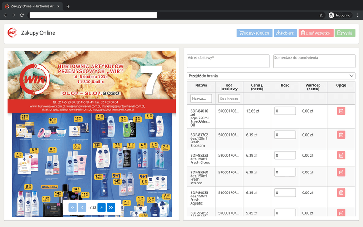Screen dimensions: 363x227
Task: Go to next catalog page
Action: point(101,207)
